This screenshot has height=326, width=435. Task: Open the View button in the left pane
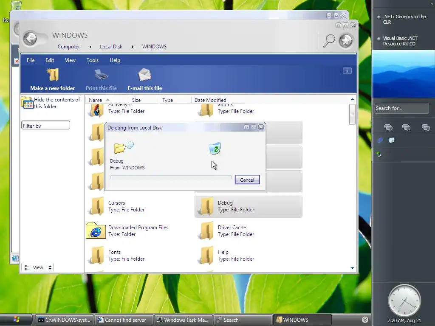34,267
